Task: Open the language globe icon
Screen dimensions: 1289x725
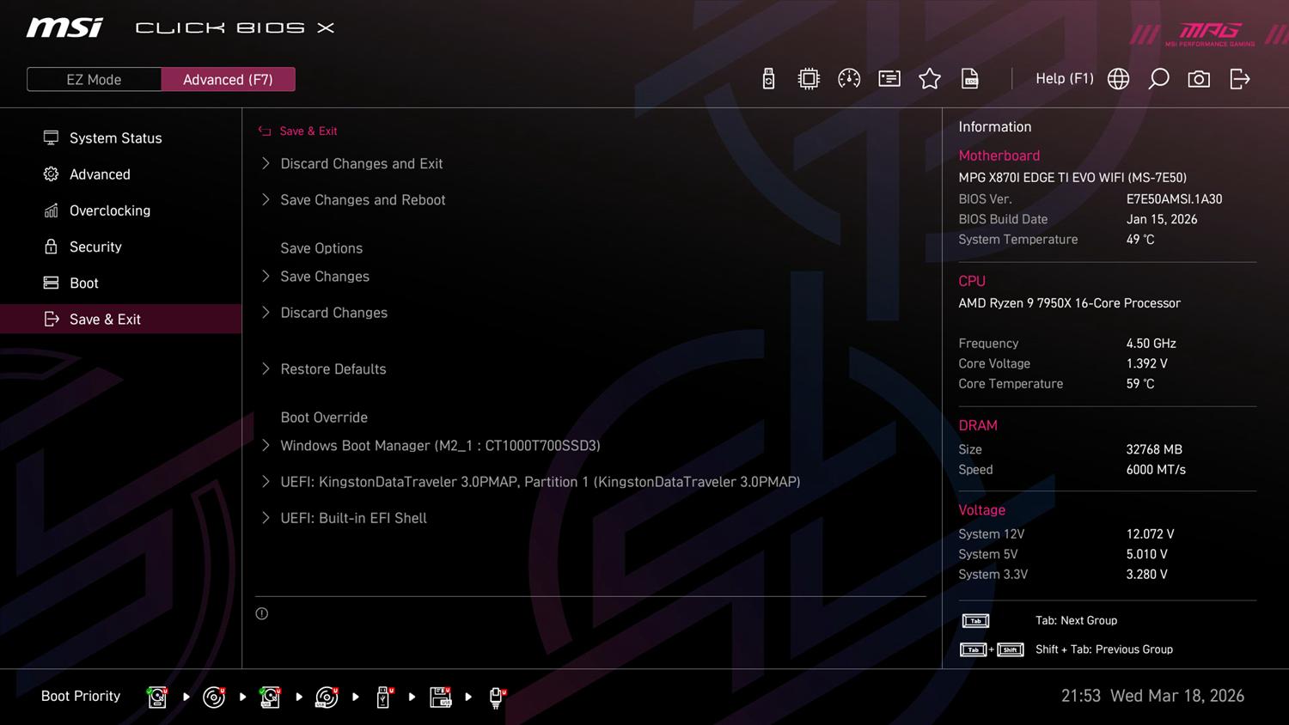Action: (x=1118, y=79)
